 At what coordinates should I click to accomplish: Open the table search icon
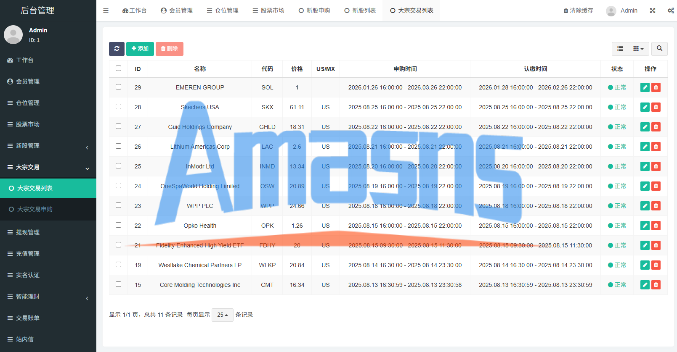click(659, 49)
